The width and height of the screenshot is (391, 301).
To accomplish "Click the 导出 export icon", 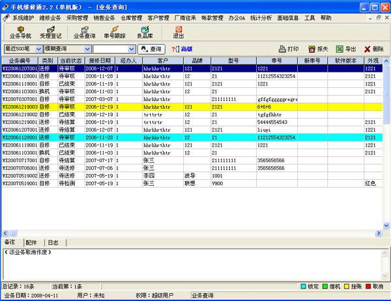I will 345,49.
